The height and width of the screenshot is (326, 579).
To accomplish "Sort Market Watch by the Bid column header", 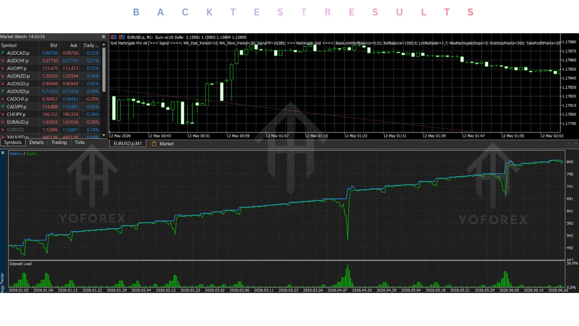I will pos(49,45).
